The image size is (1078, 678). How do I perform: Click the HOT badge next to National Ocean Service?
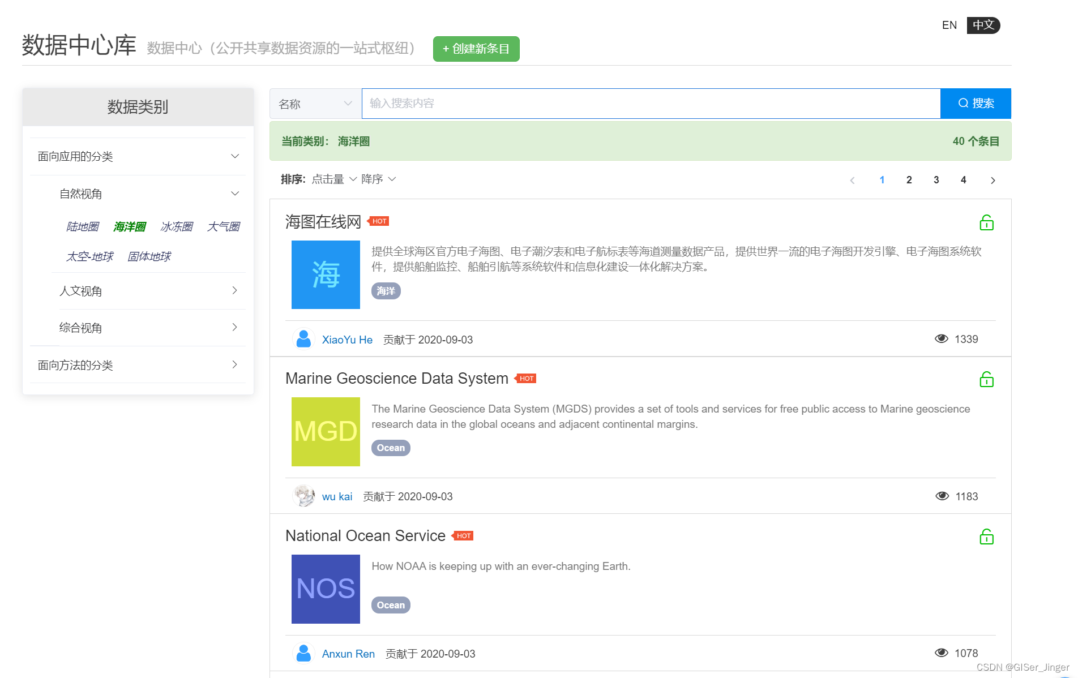[x=463, y=536]
